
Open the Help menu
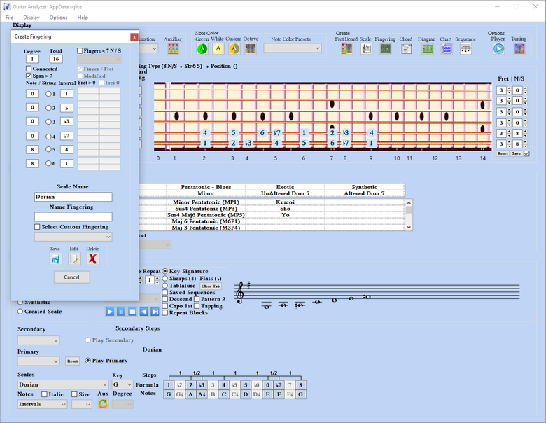click(x=83, y=18)
